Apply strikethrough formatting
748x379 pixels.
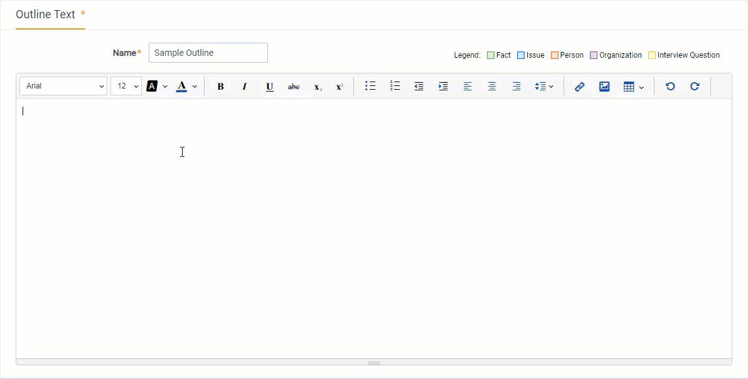[294, 87]
